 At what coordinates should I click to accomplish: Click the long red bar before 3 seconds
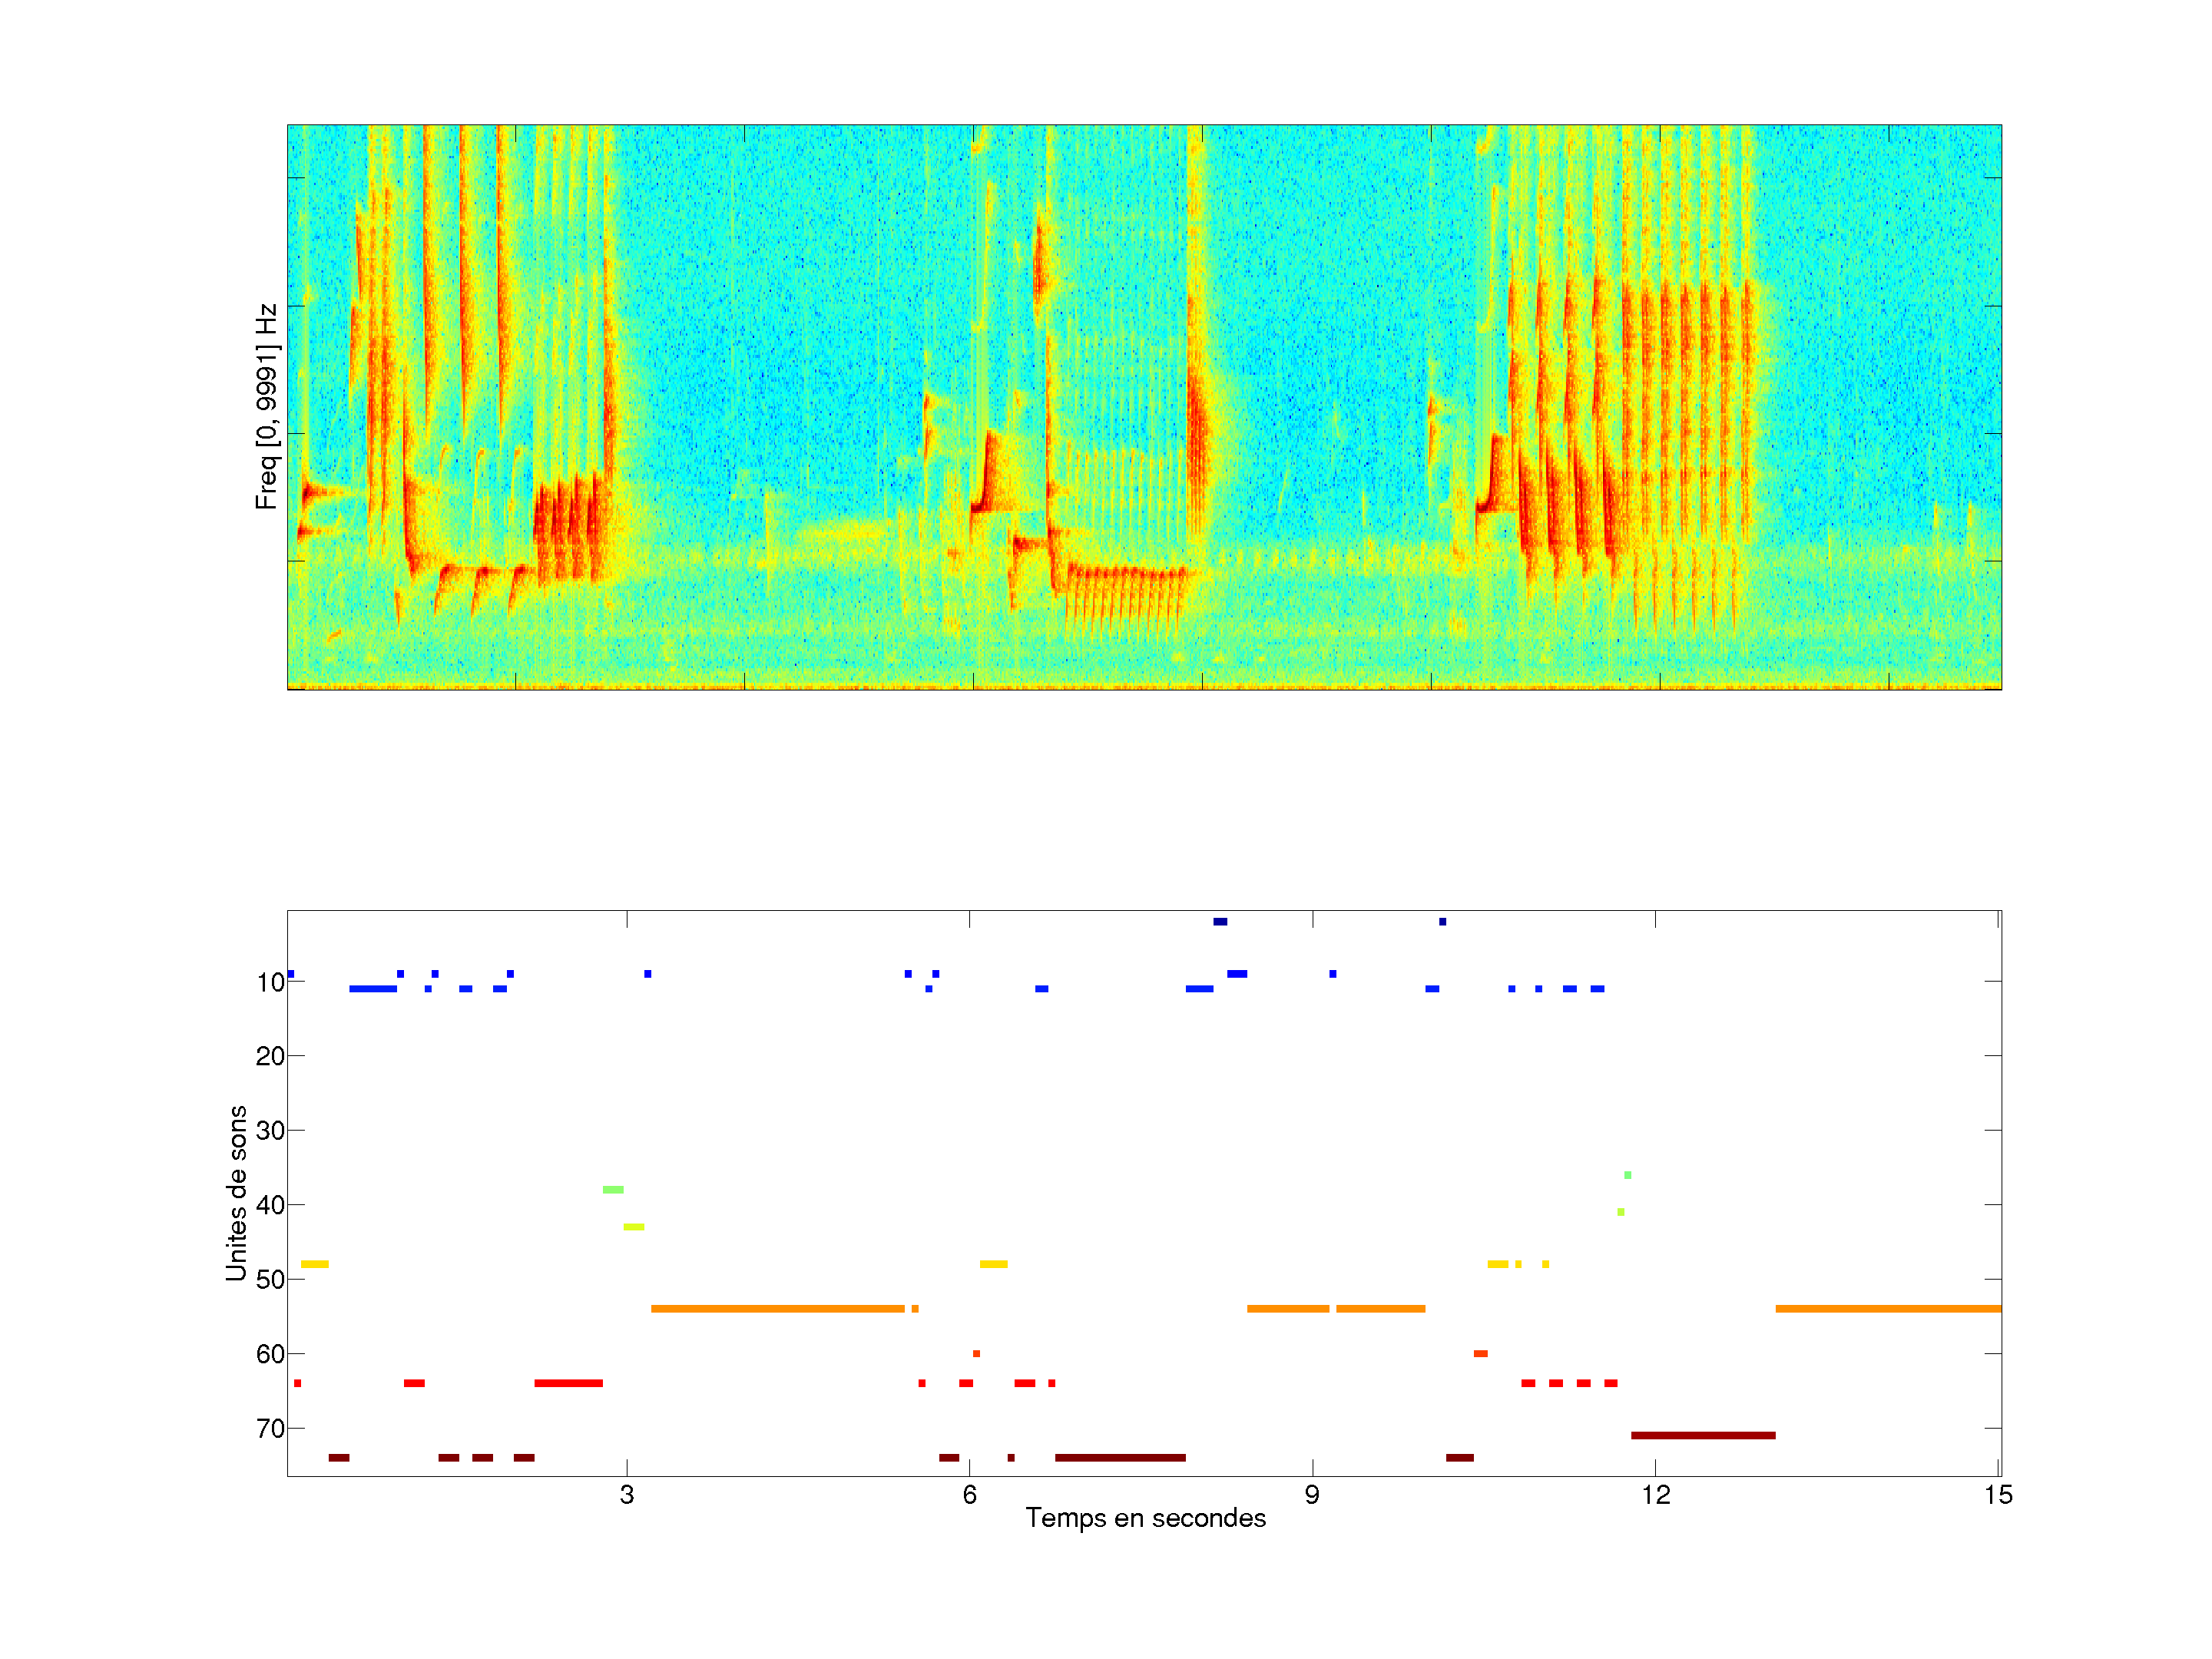pos(568,1383)
